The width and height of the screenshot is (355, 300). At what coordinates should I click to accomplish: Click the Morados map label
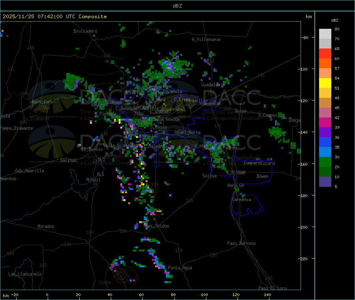pos(46,226)
